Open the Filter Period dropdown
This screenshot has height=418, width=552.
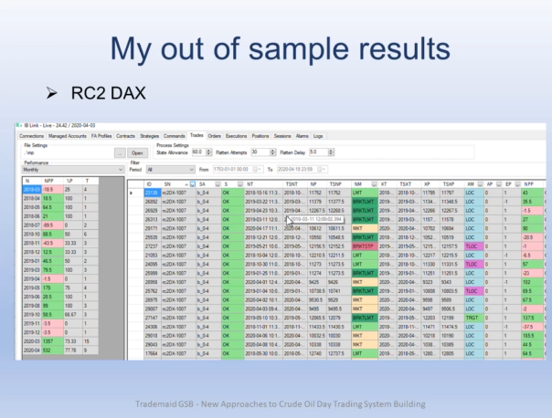tap(187, 170)
